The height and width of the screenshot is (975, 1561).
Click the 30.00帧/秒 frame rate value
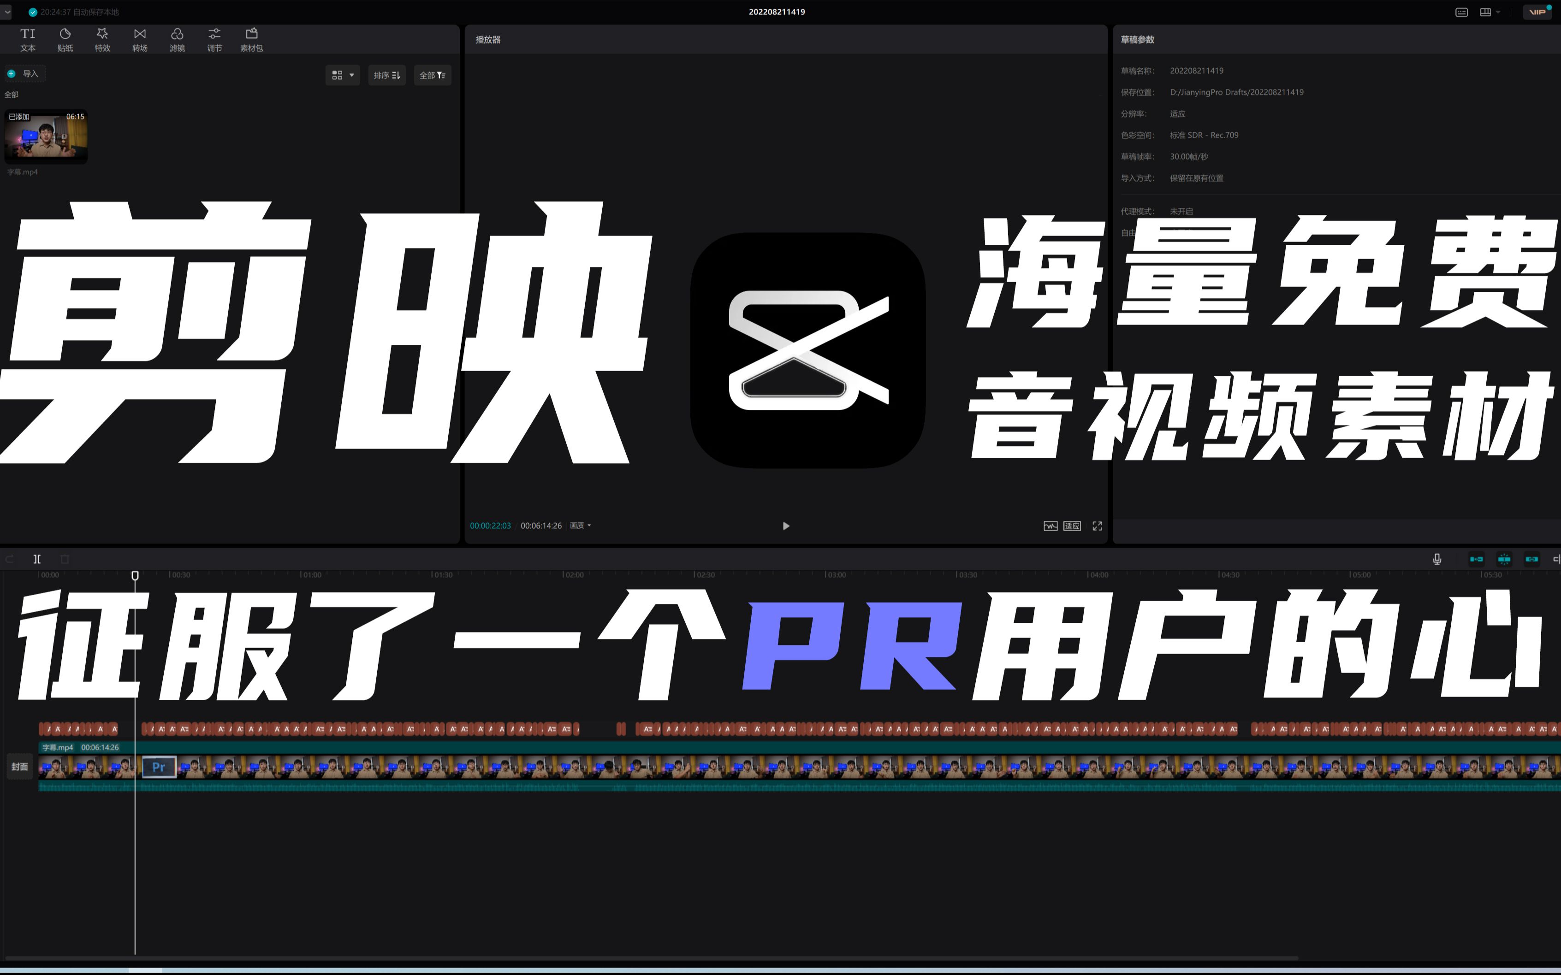1189,157
